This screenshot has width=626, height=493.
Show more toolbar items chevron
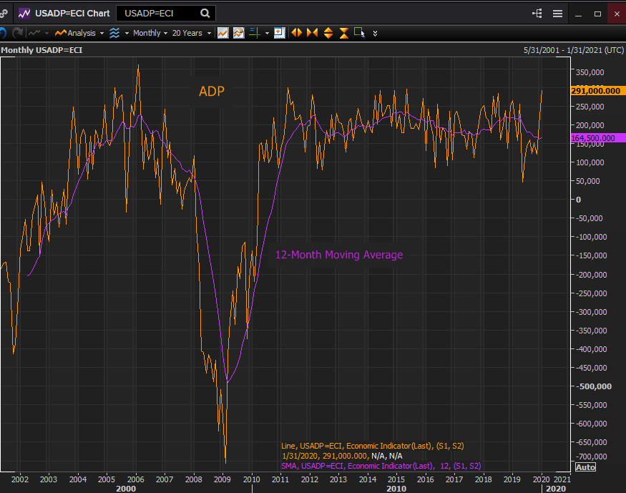tap(375, 33)
